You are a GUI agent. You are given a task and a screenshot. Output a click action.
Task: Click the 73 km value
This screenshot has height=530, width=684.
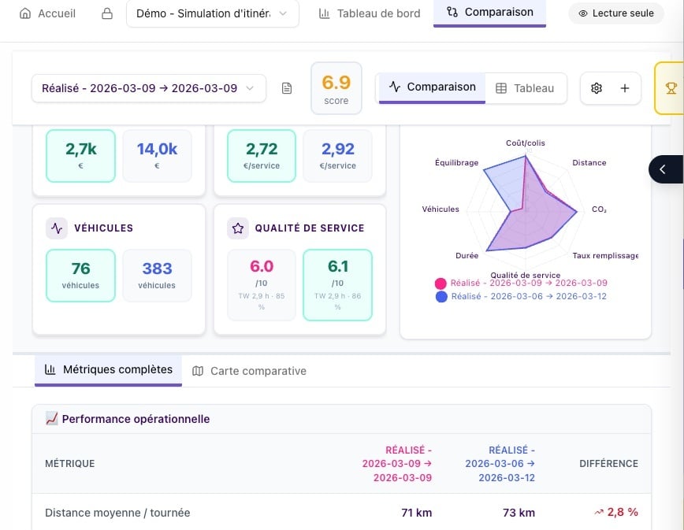pos(519,513)
